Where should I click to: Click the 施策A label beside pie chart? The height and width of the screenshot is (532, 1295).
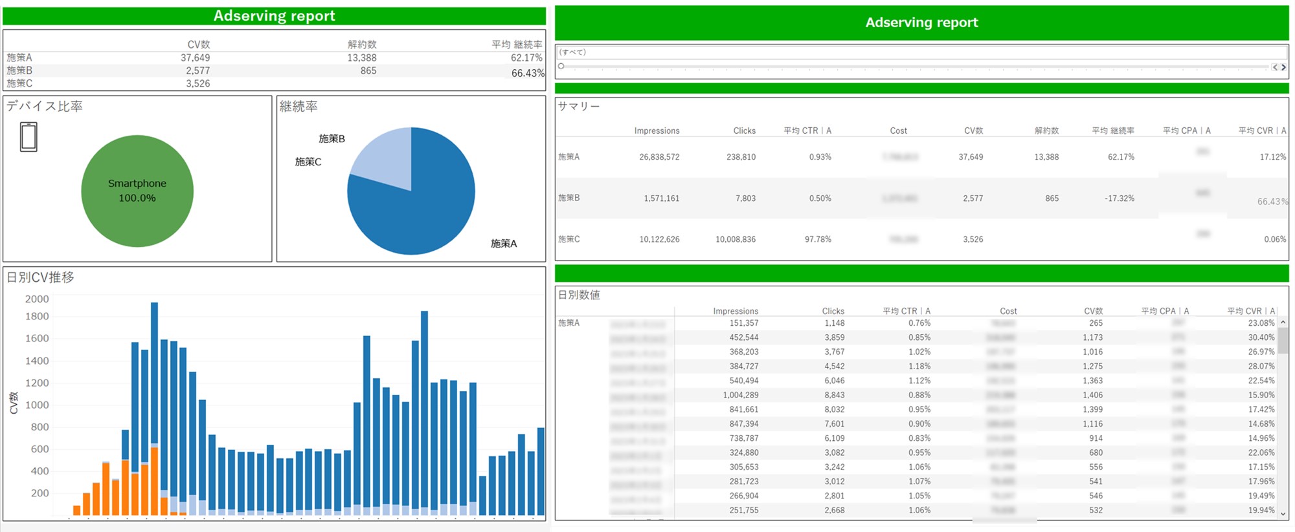coord(504,243)
